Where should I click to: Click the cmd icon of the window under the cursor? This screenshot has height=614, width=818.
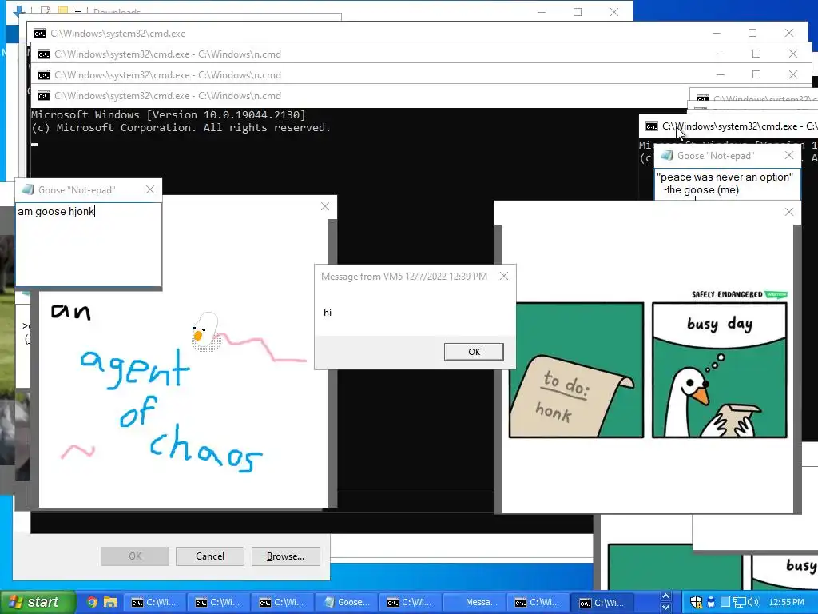point(652,126)
